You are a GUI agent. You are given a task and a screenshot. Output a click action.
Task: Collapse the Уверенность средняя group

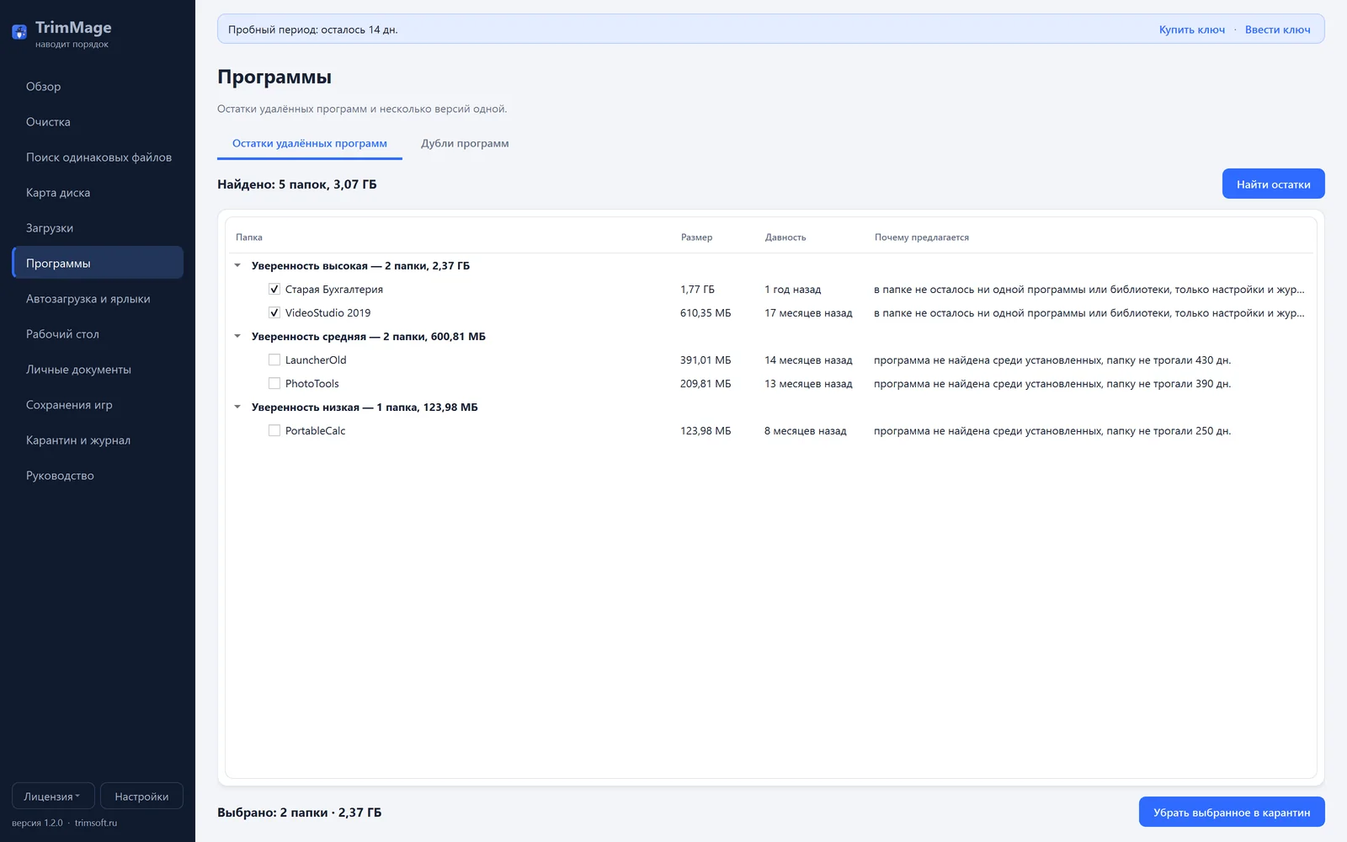pos(237,336)
